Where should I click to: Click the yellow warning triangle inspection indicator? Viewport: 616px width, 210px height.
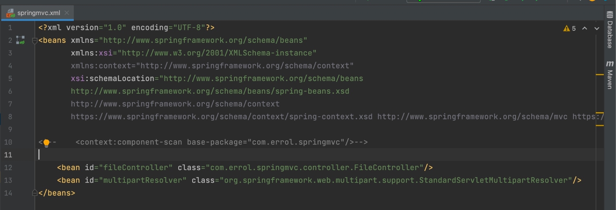coord(566,29)
